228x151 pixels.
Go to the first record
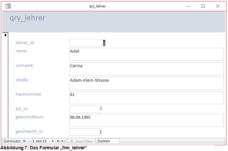click(x=24, y=141)
